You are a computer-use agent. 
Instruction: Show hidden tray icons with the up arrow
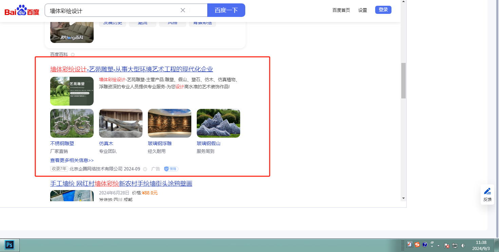[439, 246]
